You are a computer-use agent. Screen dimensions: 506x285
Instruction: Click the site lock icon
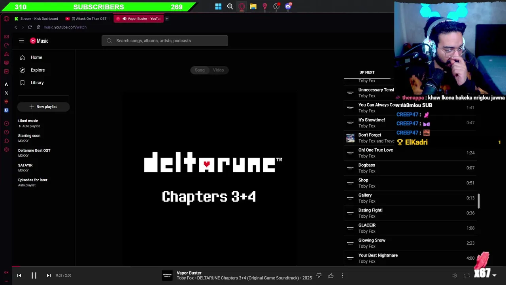(38, 27)
